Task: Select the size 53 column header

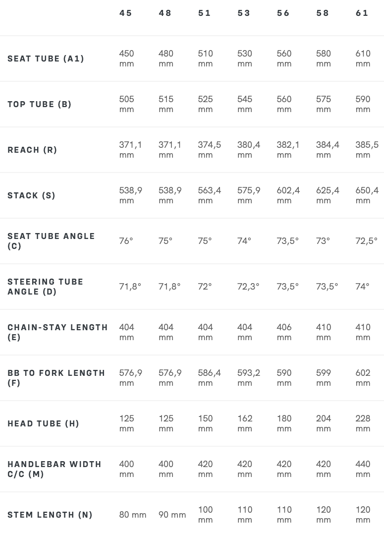Action: (244, 13)
